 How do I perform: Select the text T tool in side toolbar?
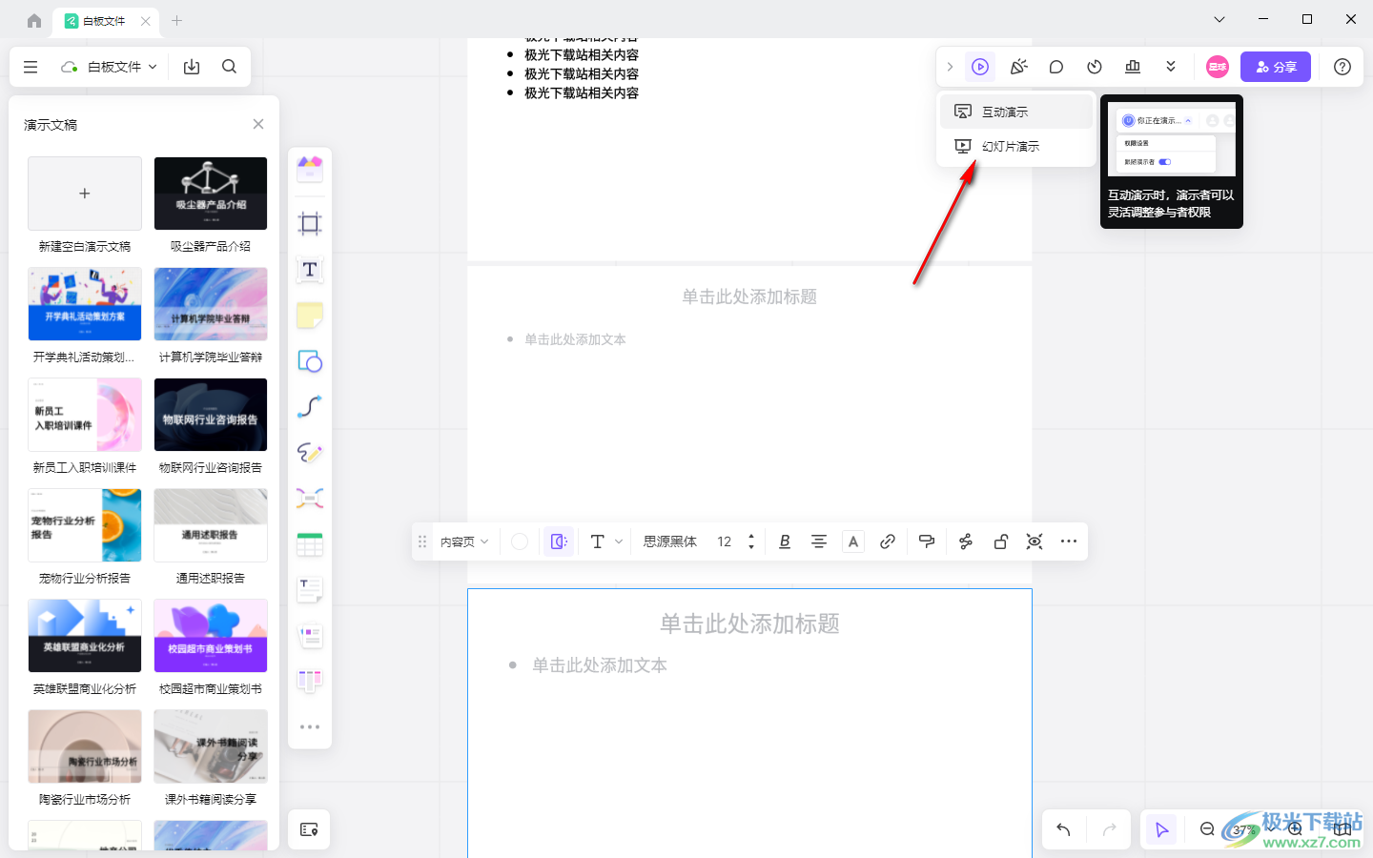[310, 270]
